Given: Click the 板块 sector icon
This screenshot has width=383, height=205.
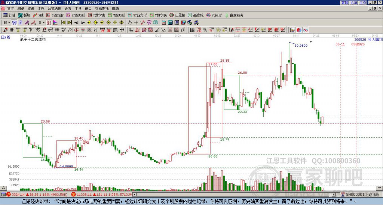Looking at the screenshot, I should pyautogui.click(x=24, y=15).
